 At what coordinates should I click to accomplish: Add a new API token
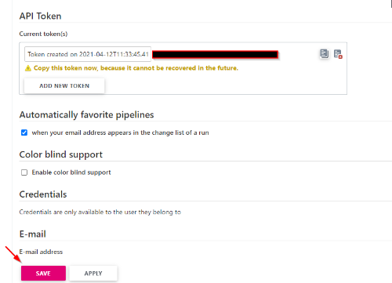coord(64,85)
